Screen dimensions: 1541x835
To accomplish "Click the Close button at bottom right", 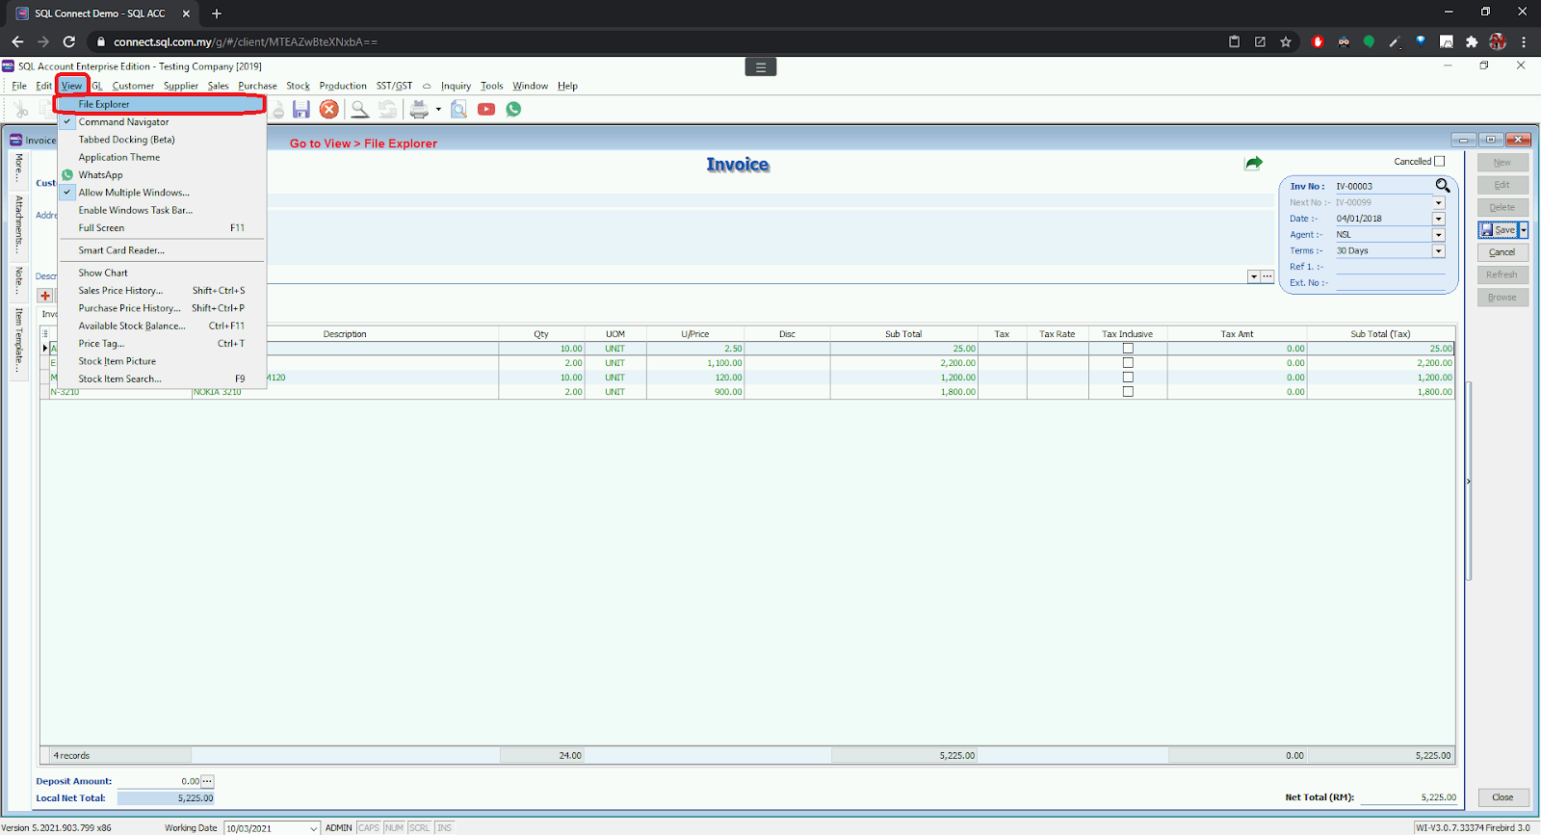I will pos(1502,797).
